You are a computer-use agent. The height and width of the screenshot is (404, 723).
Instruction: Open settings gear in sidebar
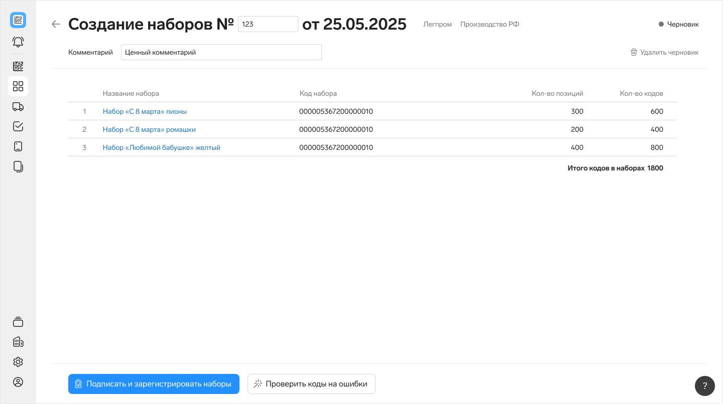[18, 362]
